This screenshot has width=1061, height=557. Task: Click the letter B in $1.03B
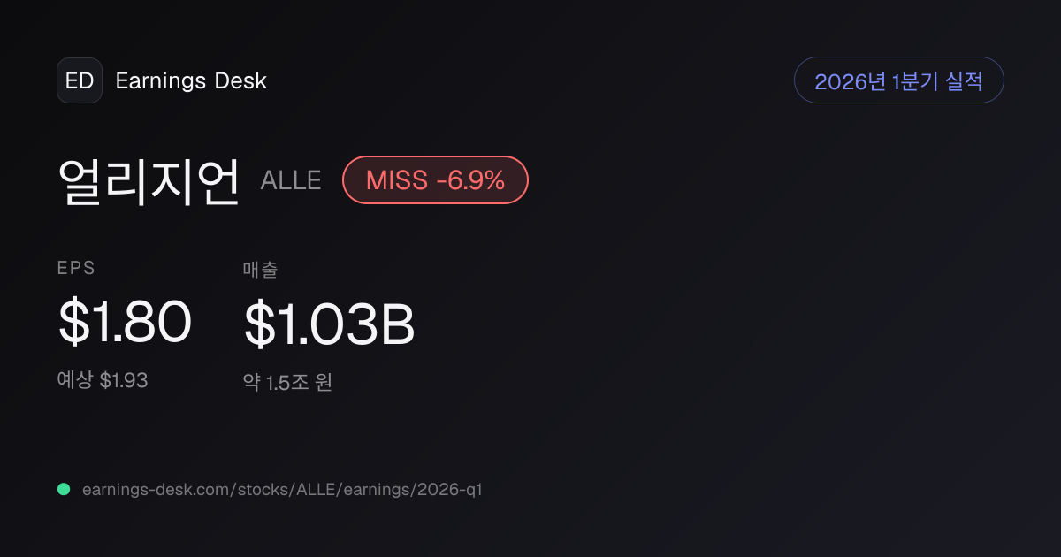click(398, 324)
